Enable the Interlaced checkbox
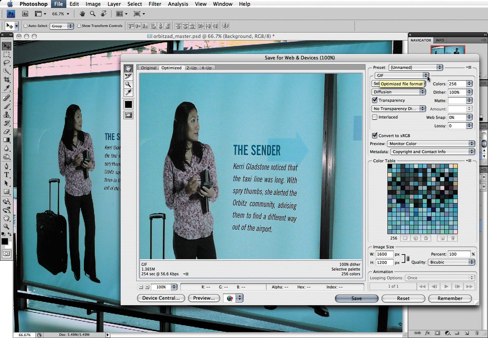The image size is (488, 338). tap(375, 117)
